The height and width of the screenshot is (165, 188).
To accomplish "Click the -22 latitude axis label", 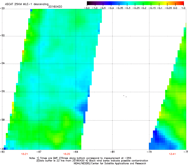I will coord(2,36).
